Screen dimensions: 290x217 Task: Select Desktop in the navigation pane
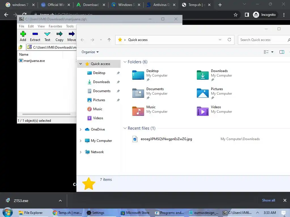[99, 73]
